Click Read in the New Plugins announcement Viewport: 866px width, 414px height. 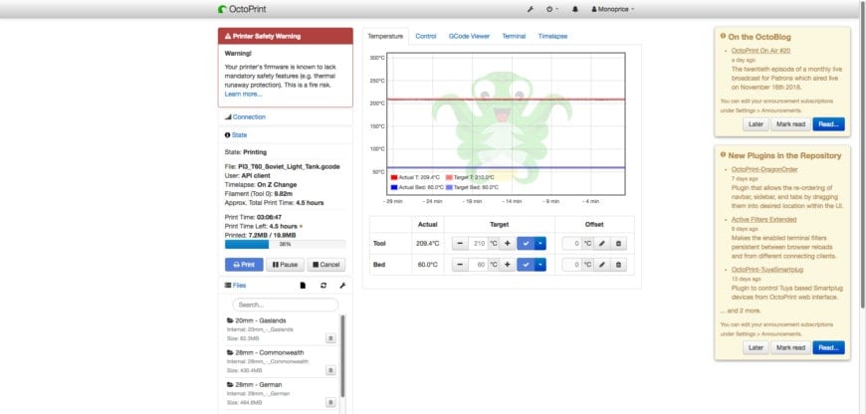828,347
